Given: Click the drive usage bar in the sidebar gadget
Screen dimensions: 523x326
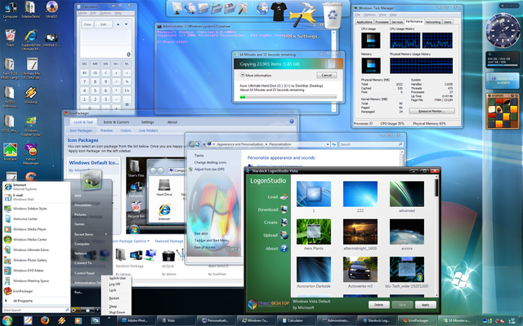Looking at the screenshot, I should [503, 65].
